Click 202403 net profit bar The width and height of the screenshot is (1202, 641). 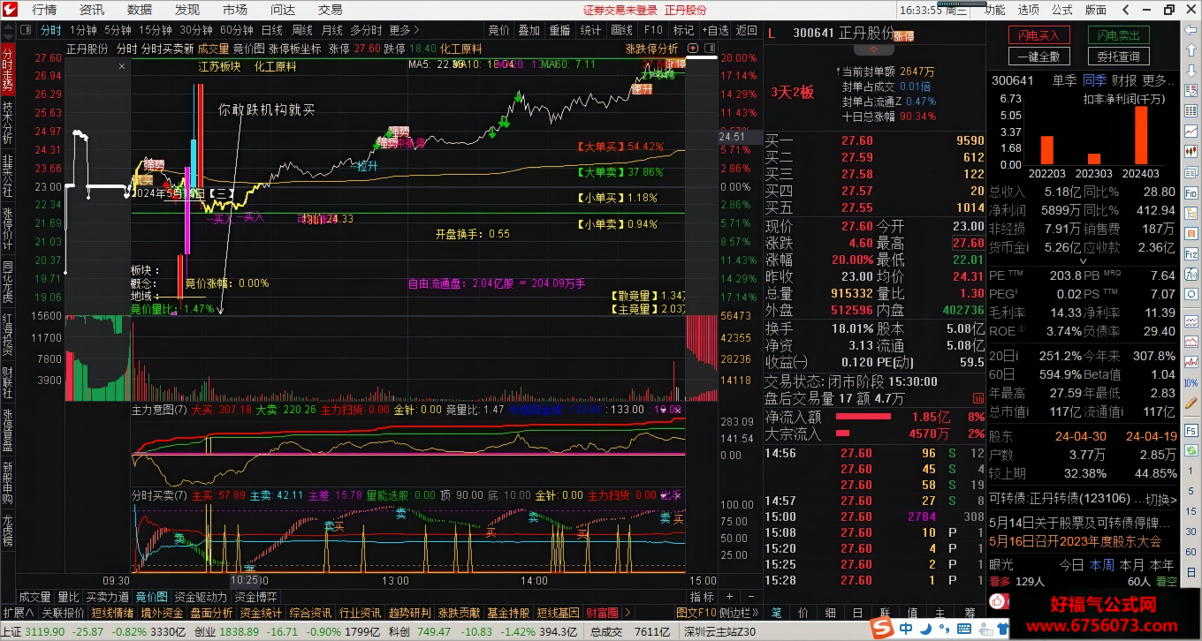pyautogui.click(x=1141, y=136)
